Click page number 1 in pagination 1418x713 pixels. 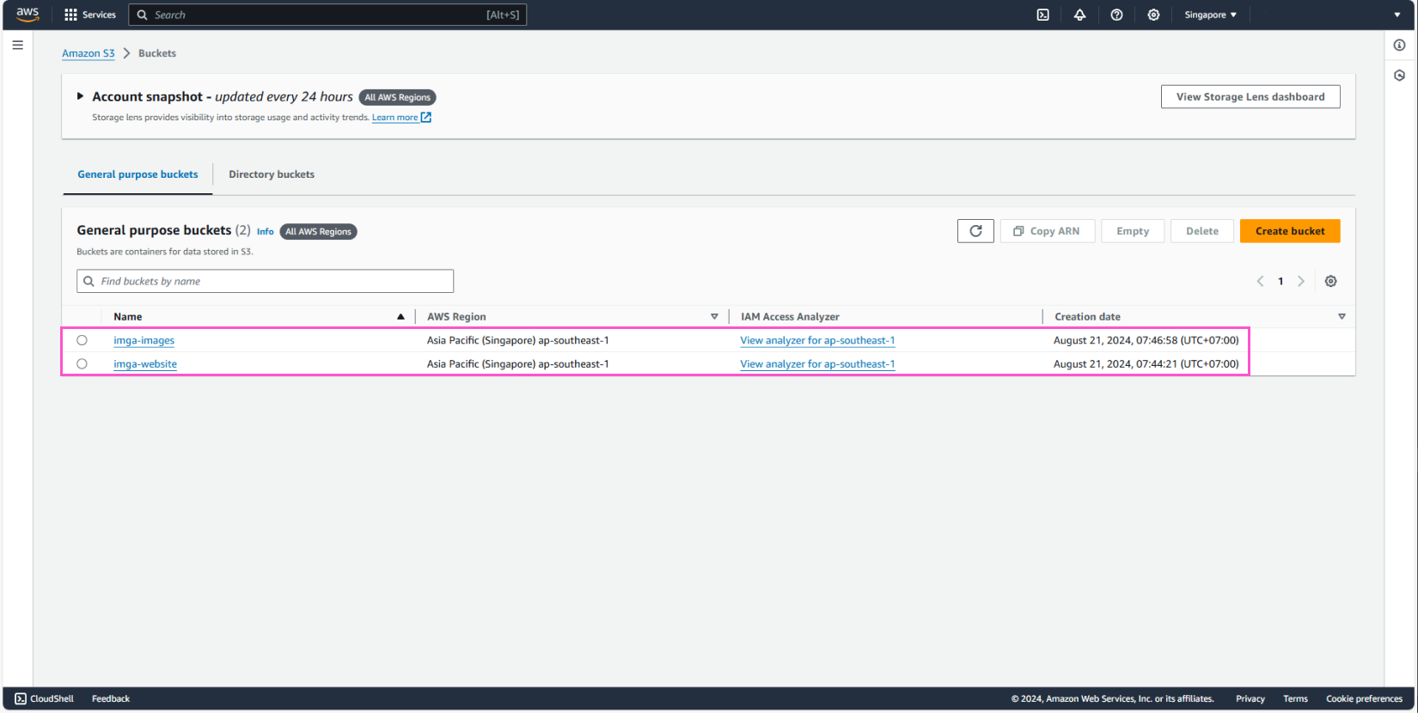pyautogui.click(x=1280, y=281)
